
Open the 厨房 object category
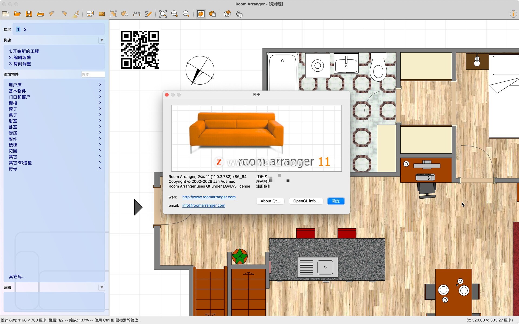tap(55, 133)
